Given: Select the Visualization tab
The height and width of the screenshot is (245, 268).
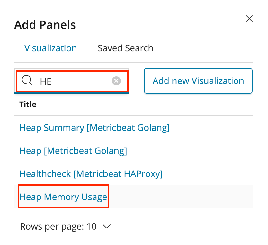Looking at the screenshot, I should (50, 48).
